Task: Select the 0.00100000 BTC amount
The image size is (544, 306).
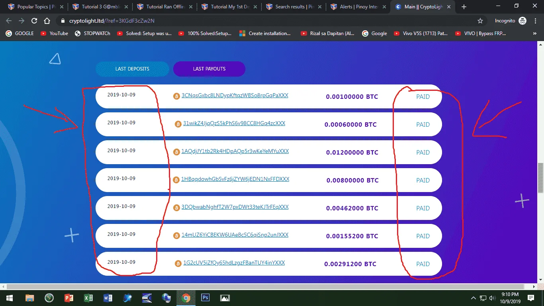Action: coord(352,97)
